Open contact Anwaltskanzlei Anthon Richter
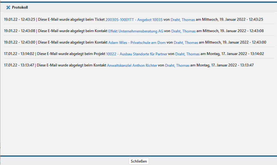 [x=132, y=65]
